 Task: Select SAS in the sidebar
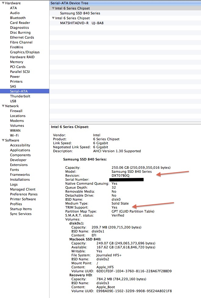13,86
